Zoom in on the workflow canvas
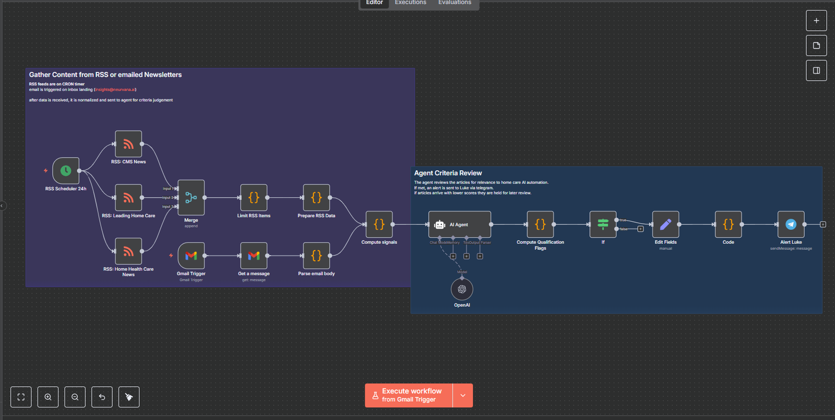The height and width of the screenshot is (420, 835). (48, 397)
